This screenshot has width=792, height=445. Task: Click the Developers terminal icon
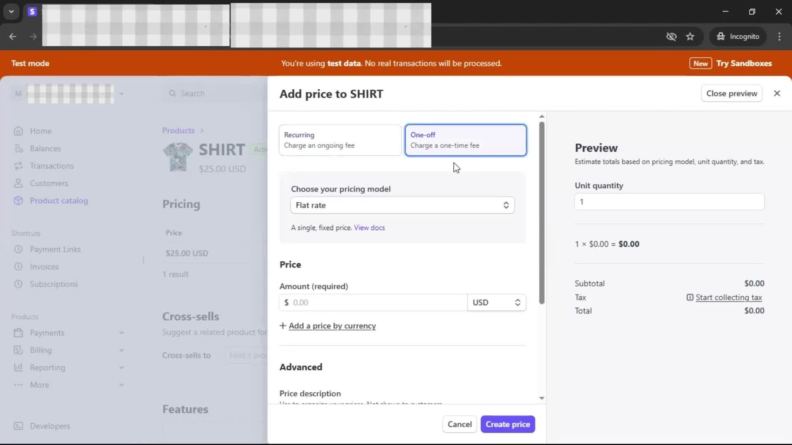(18, 426)
